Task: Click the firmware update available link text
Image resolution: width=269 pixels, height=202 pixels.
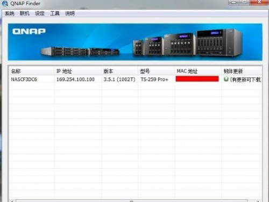Action: (x=246, y=80)
